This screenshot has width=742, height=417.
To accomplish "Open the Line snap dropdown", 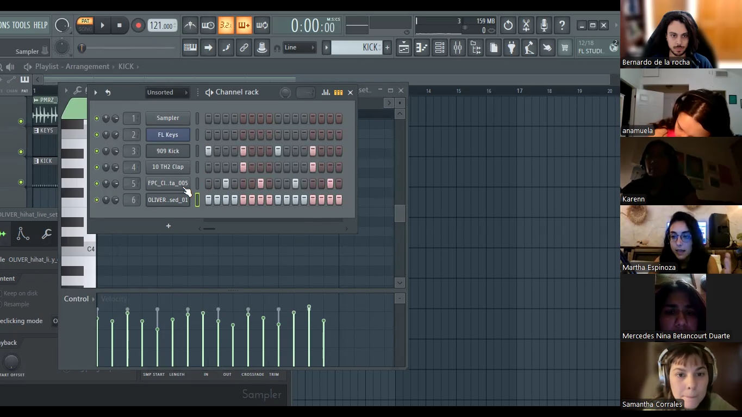I will (x=300, y=48).
